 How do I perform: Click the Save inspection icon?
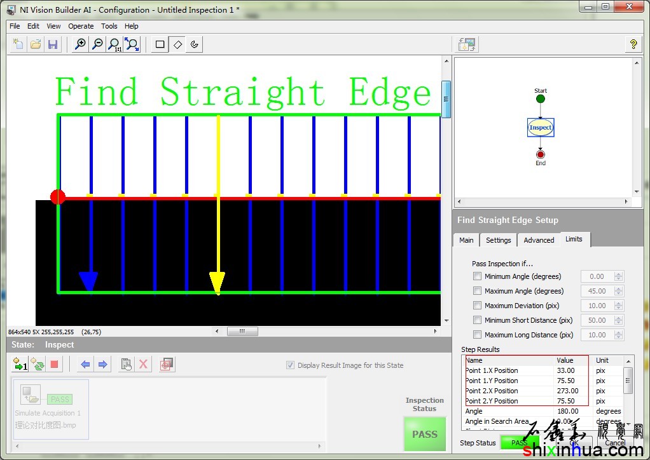[53, 44]
